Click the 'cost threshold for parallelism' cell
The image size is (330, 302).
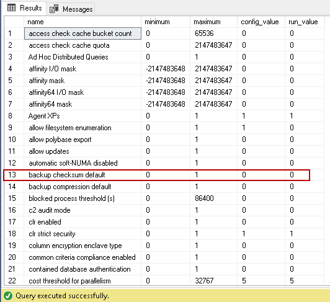[x=82, y=281]
